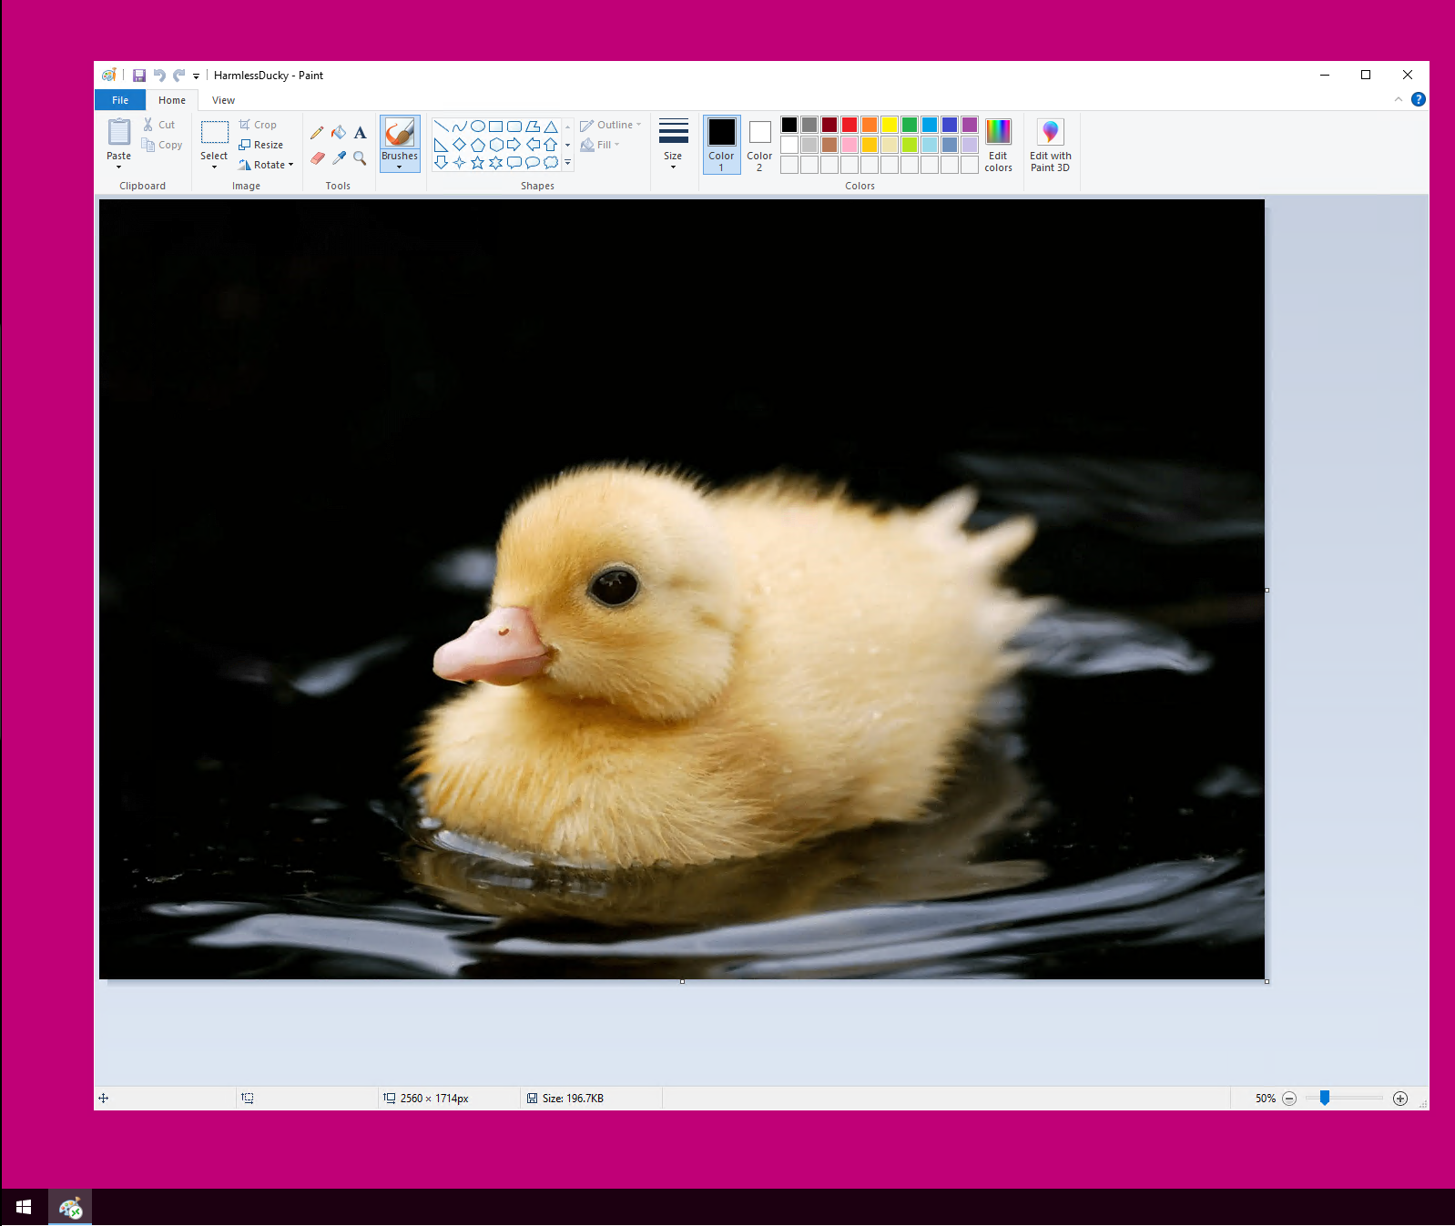
Task: Click Paint icon in taskbar
Action: point(70,1207)
